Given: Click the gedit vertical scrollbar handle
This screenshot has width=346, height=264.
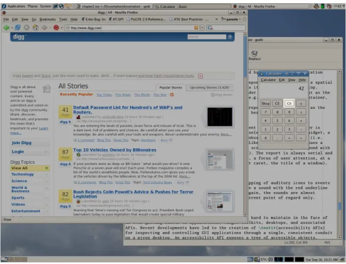Looking at the screenshot, I should tap(340, 206).
